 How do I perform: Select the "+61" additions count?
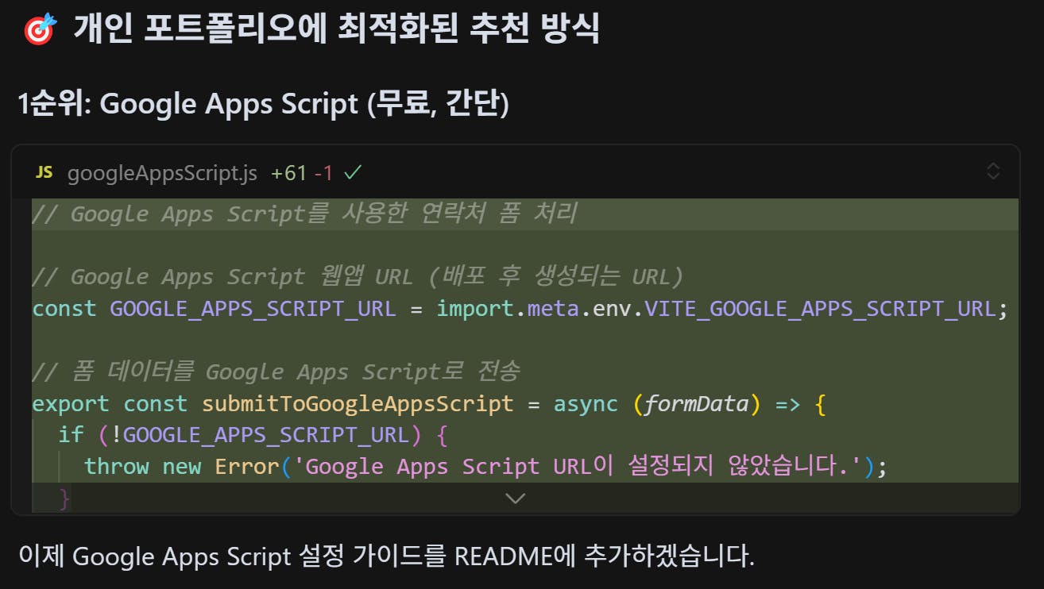[289, 172]
